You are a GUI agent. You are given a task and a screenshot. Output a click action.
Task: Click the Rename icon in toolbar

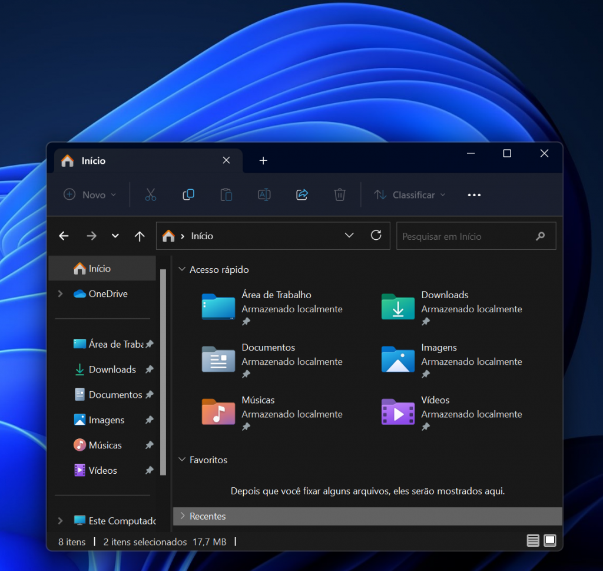pyautogui.click(x=264, y=194)
